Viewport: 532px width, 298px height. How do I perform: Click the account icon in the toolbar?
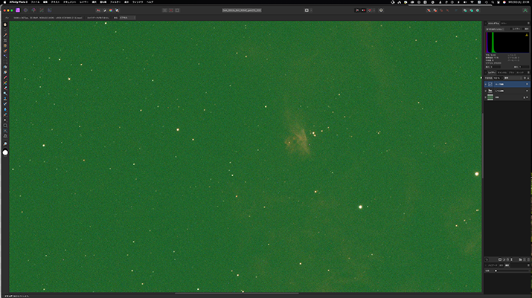tap(382, 10)
